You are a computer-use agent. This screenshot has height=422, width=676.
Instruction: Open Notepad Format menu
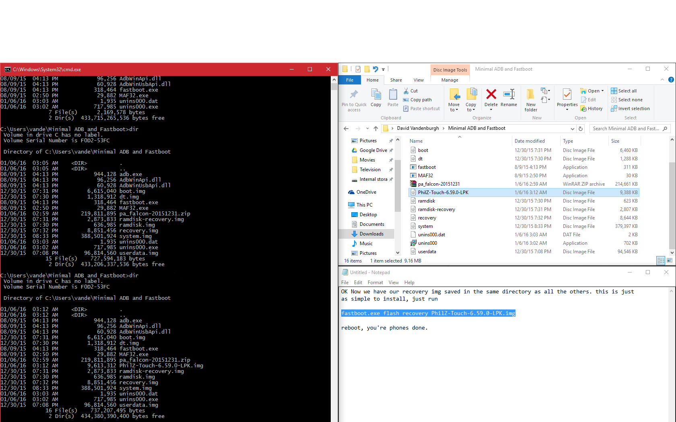(x=375, y=283)
